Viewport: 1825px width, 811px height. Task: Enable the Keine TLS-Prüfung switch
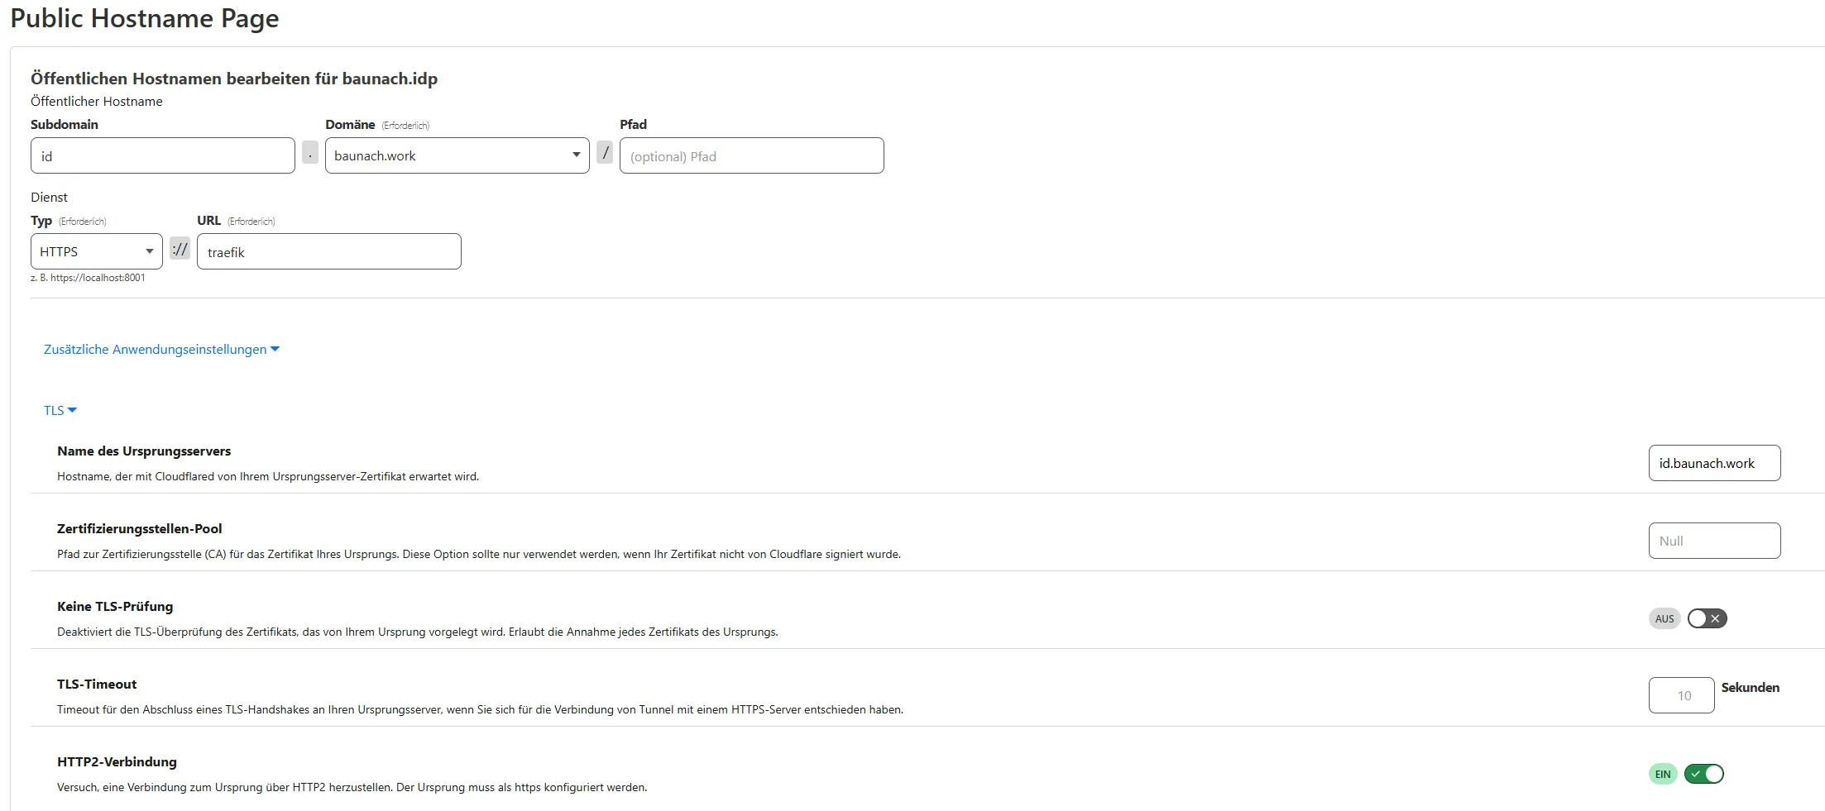click(1707, 619)
